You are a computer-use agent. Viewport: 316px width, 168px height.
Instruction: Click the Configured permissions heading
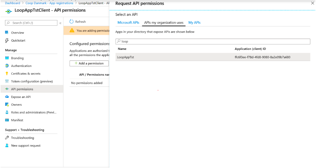(90, 44)
